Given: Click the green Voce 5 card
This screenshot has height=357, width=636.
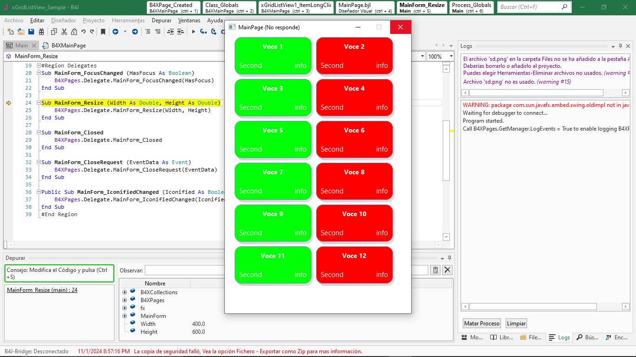Looking at the screenshot, I should (x=273, y=139).
